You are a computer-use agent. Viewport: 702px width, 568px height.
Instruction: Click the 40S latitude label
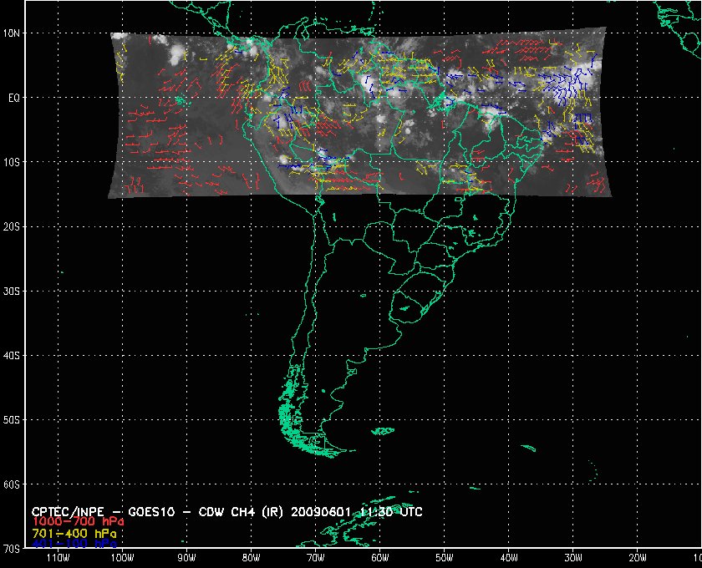click(12, 355)
